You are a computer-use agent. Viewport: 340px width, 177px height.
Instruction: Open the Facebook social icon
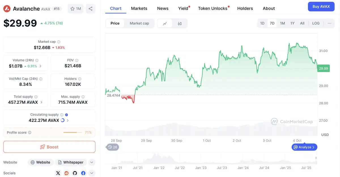pos(83,173)
